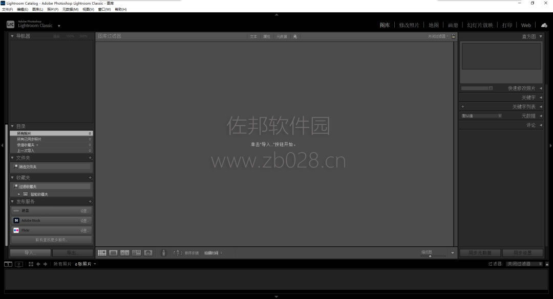Open compare view XY icon

(125, 253)
